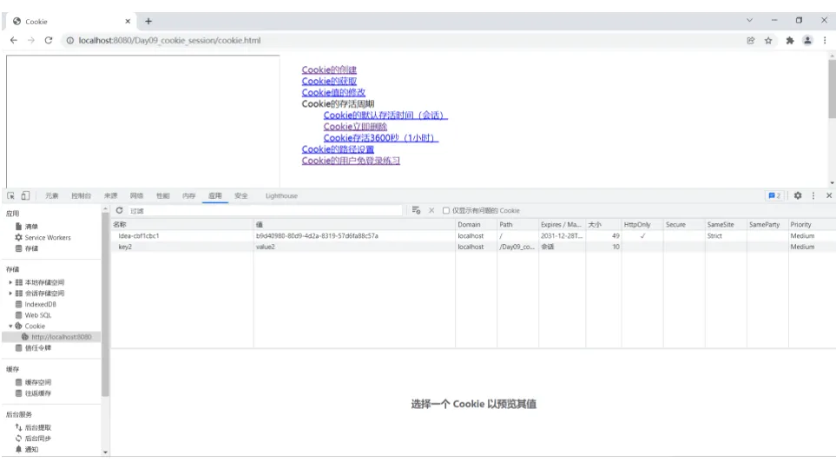This screenshot has height=462, width=836.
Task: Switch to the 控制台 tab
Action: (x=81, y=195)
